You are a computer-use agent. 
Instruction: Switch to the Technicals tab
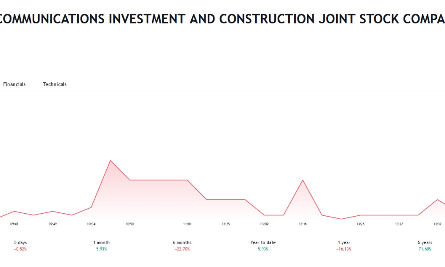[55, 84]
